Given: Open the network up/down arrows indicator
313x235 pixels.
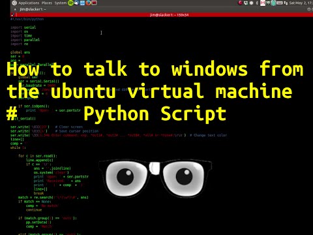Looking at the screenshot, I should click(x=286, y=3).
